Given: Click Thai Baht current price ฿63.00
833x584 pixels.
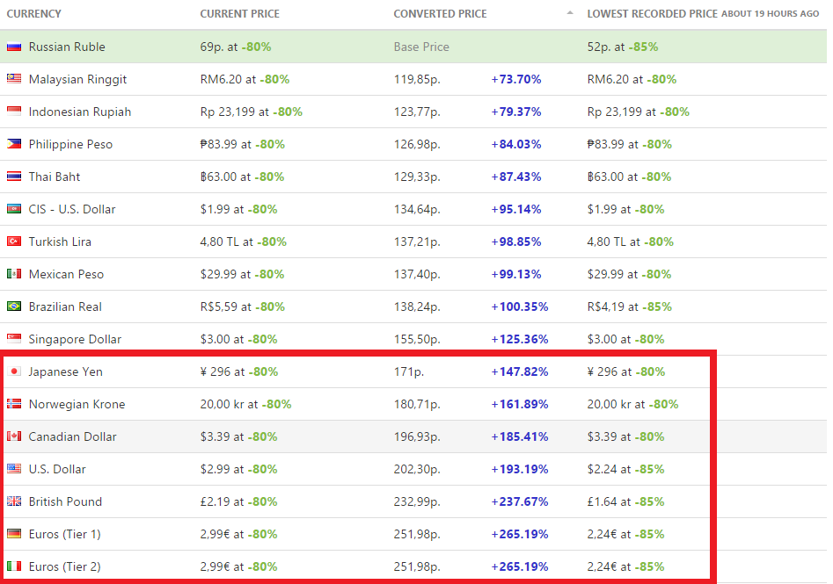Looking at the screenshot, I should 222,177.
